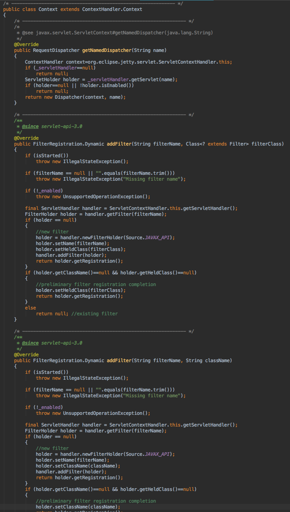The height and width of the screenshot is (512, 290).
Task: Select the ContextHandler.Context superclass reference
Action: 112,9
